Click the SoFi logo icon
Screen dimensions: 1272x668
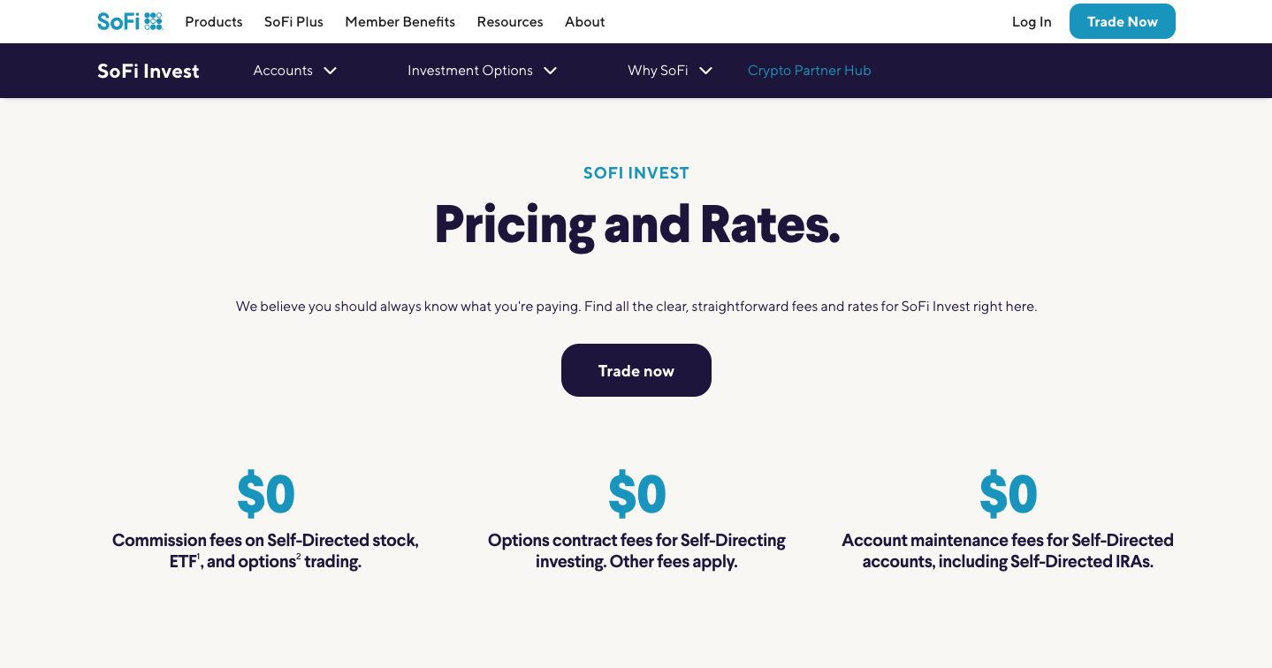tap(130, 21)
